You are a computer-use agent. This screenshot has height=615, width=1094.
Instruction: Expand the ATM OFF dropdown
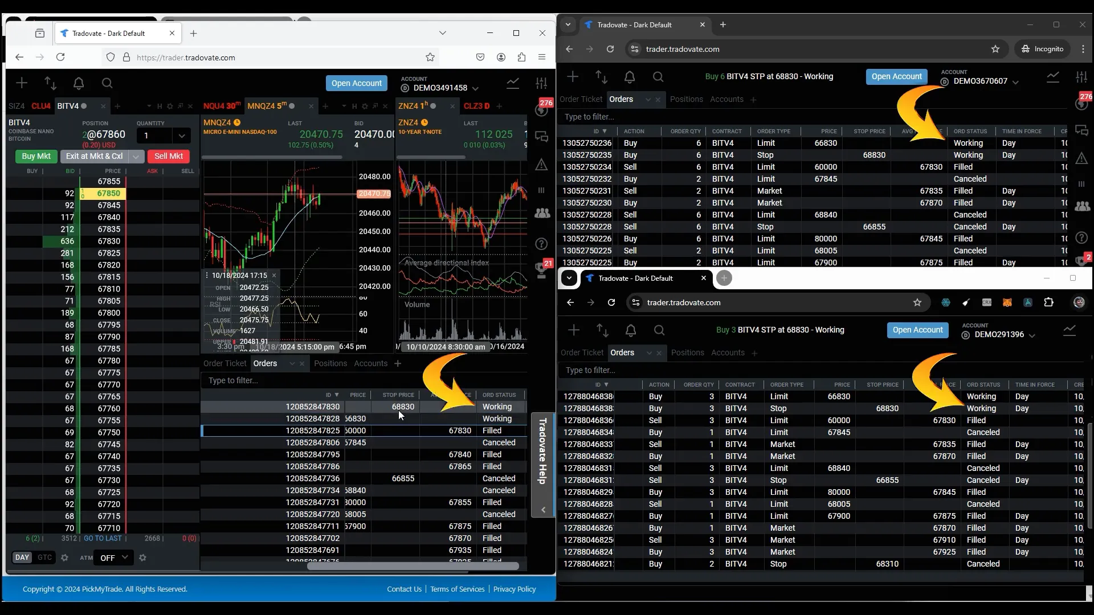tap(113, 557)
